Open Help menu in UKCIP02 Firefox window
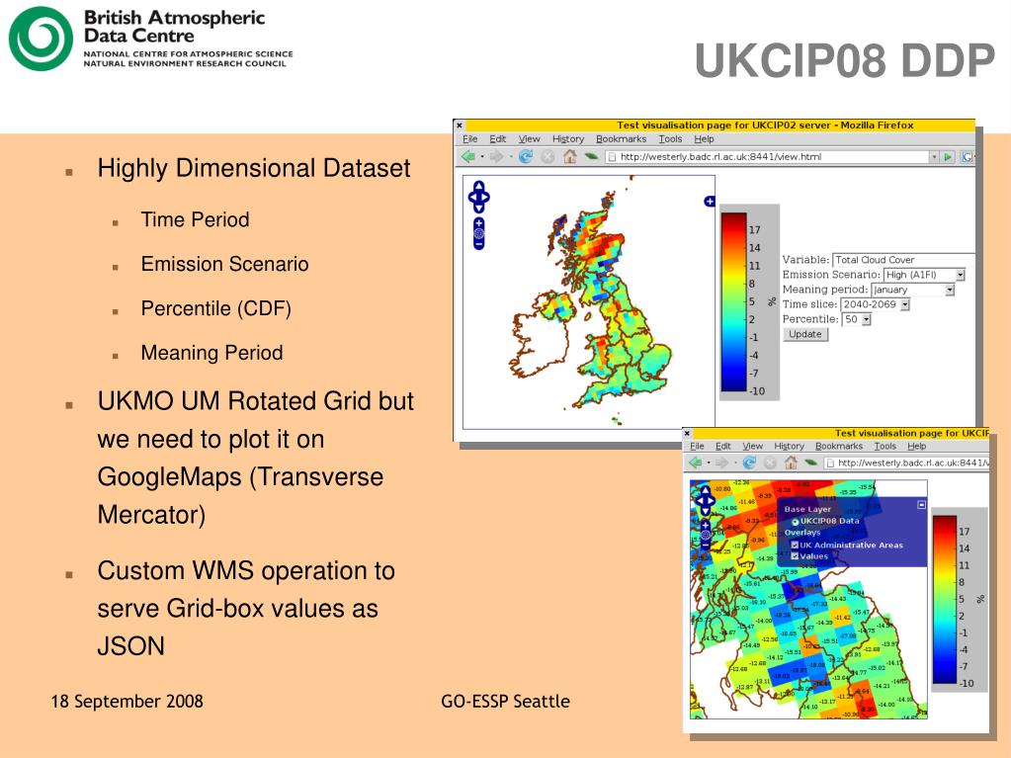Screen dimensions: 1011x758 coord(704,138)
